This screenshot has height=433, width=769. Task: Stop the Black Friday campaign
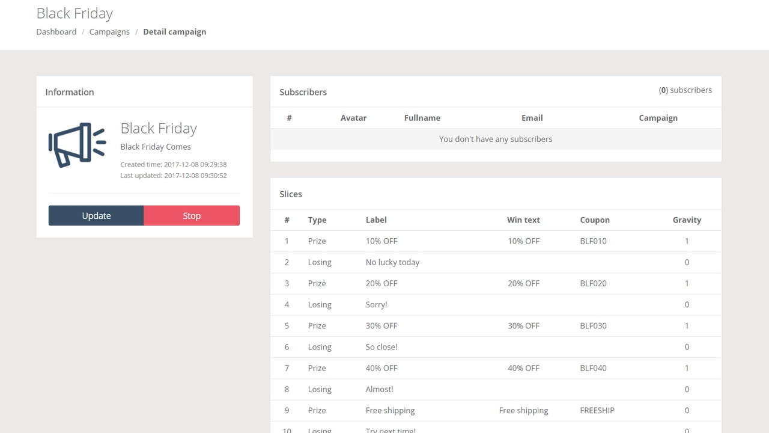192,216
